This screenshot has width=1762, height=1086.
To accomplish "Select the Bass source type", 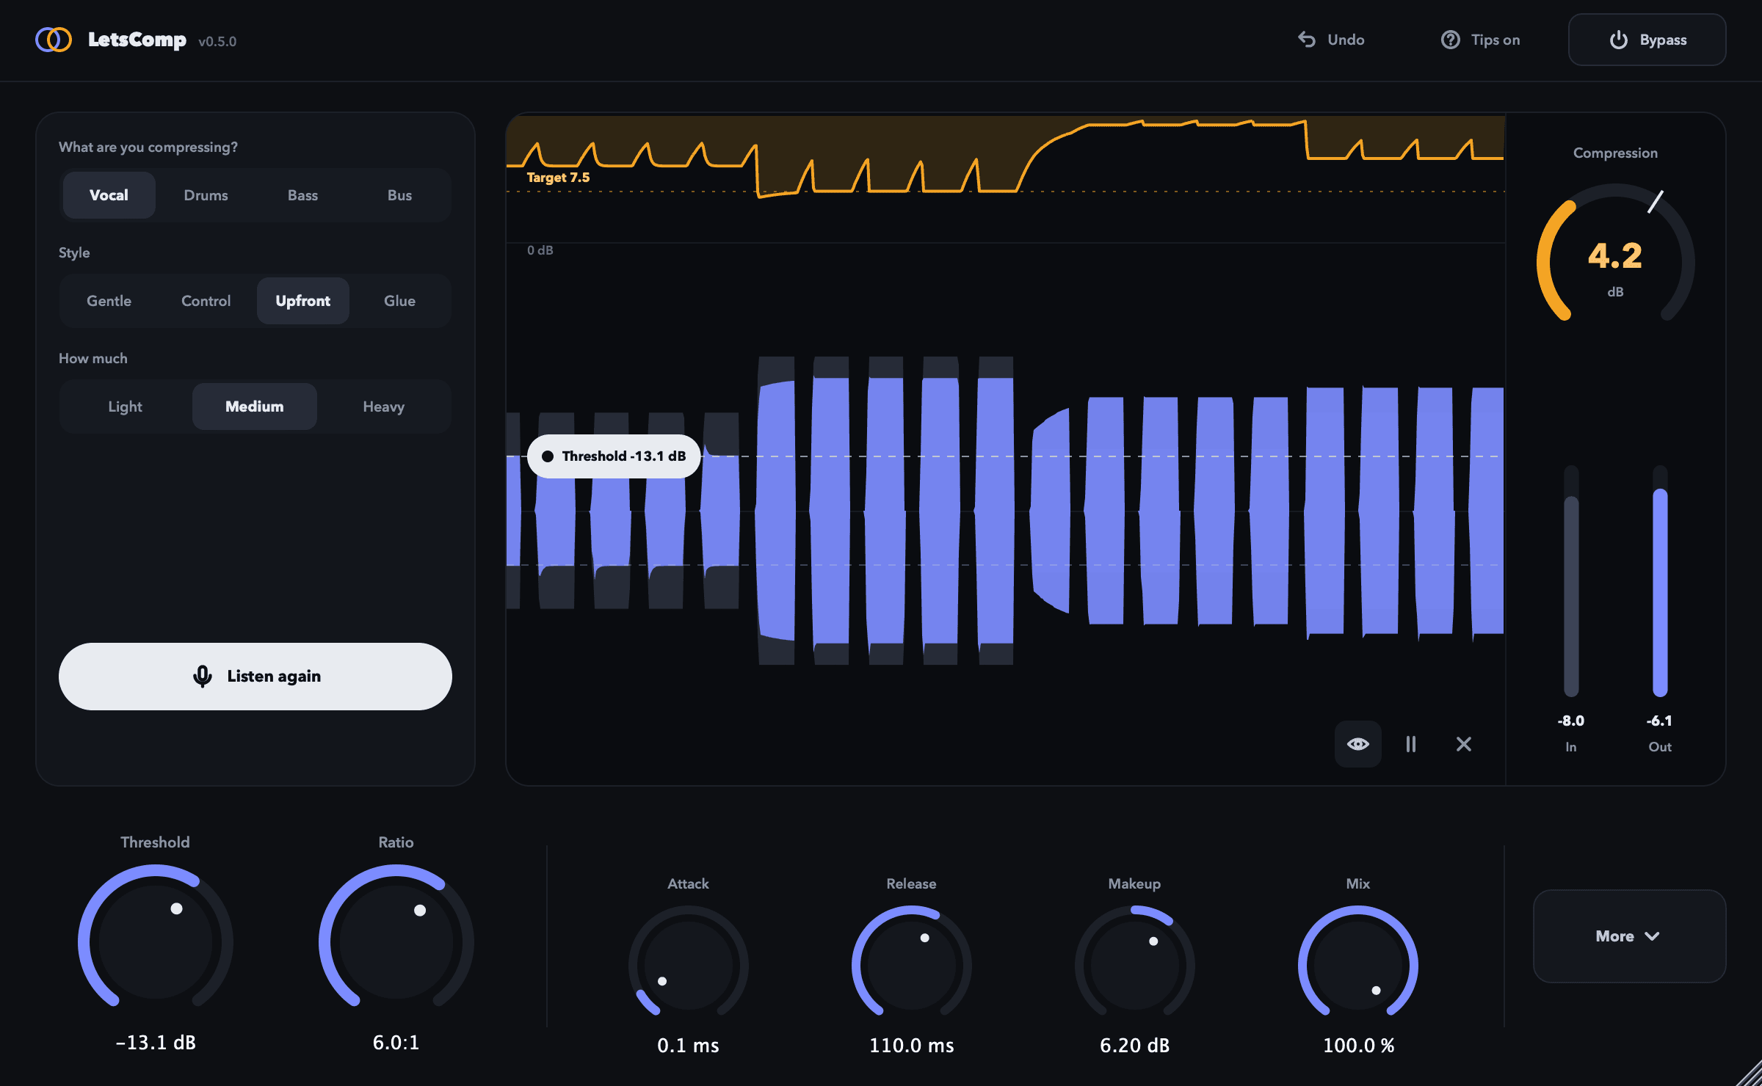I will point(302,195).
